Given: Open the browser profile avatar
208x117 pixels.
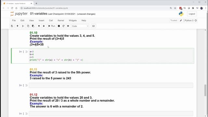Looking at the screenshot, I should (201, 8).
